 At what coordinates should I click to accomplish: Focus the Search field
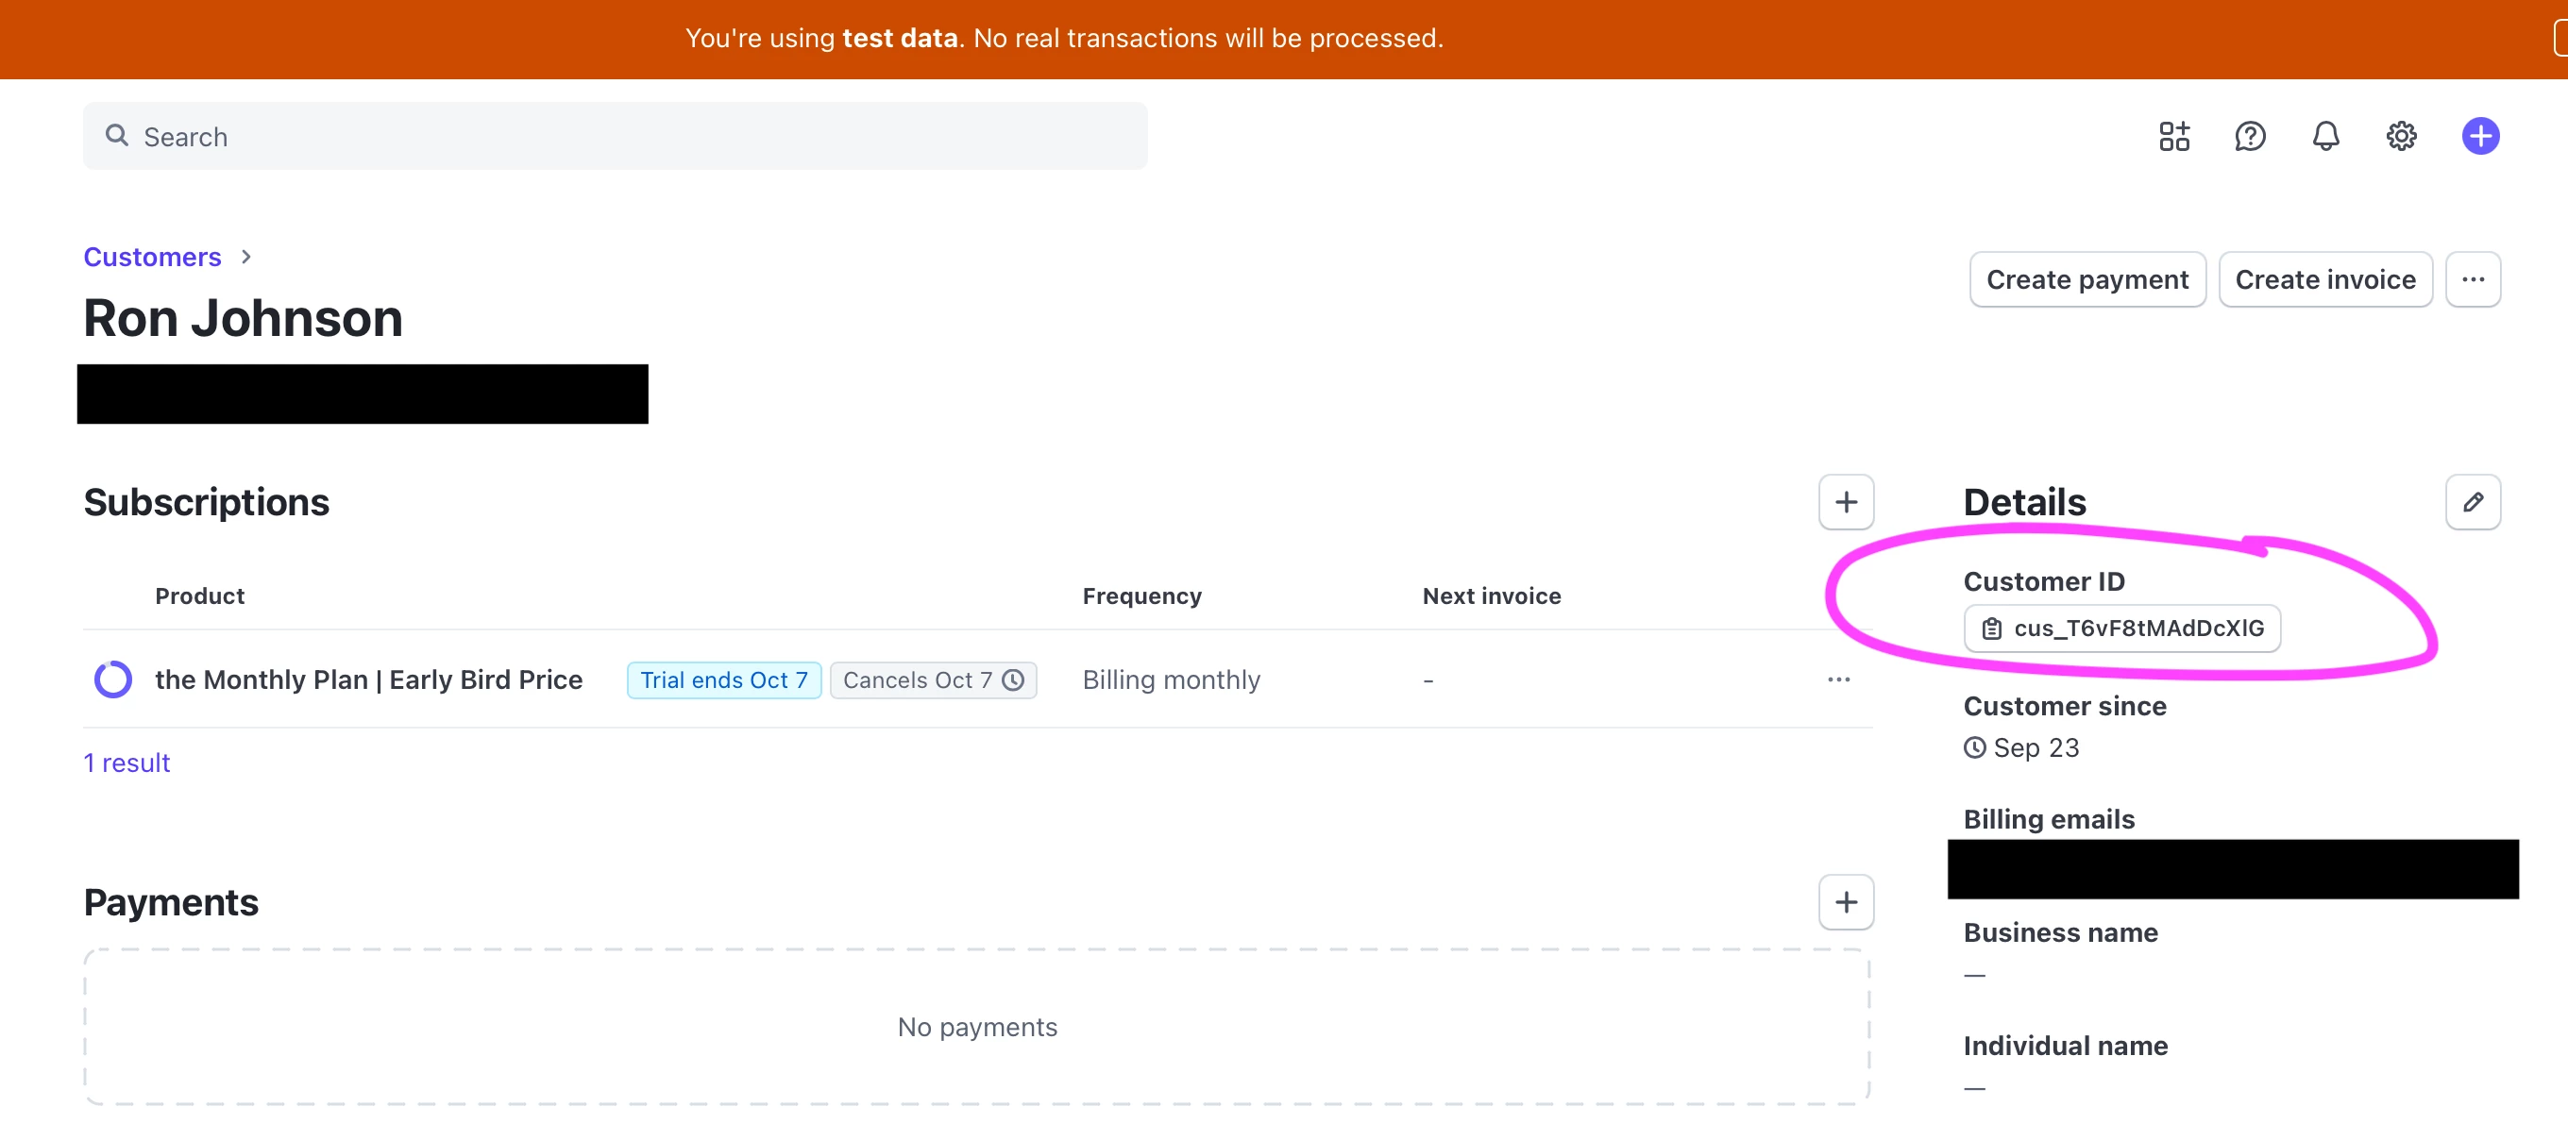click(614, 137)
